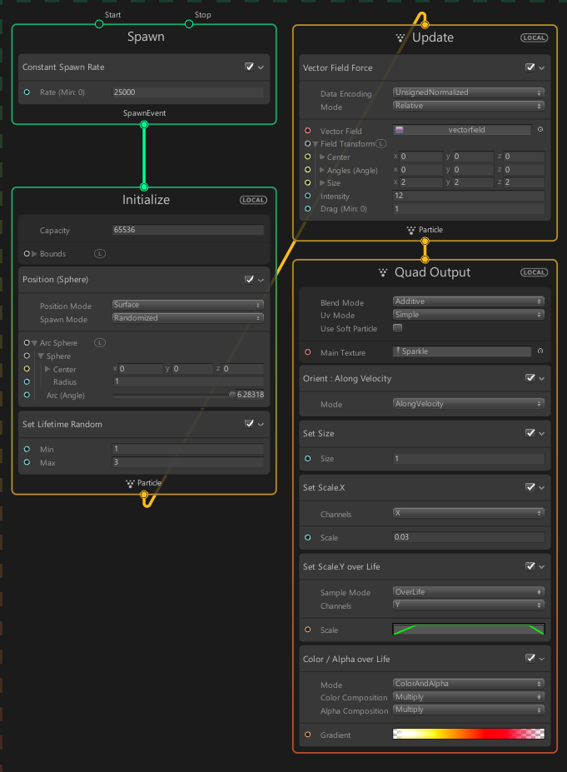Open the Scale curve editor
The height and width of the screenshot is (772, 567).
469,630
